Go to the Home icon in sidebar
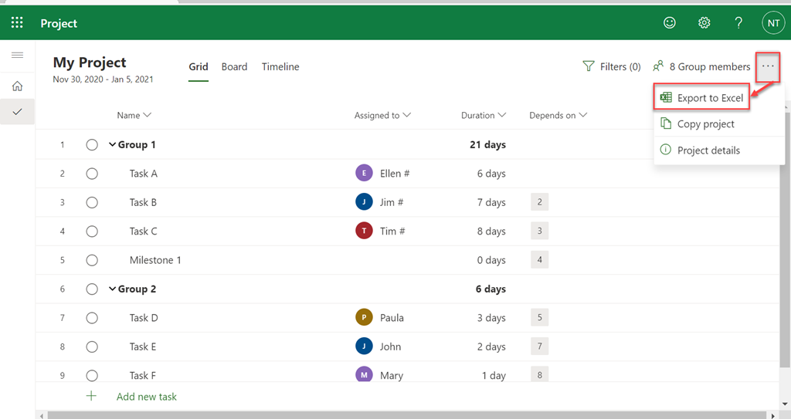 coord(17,86)
